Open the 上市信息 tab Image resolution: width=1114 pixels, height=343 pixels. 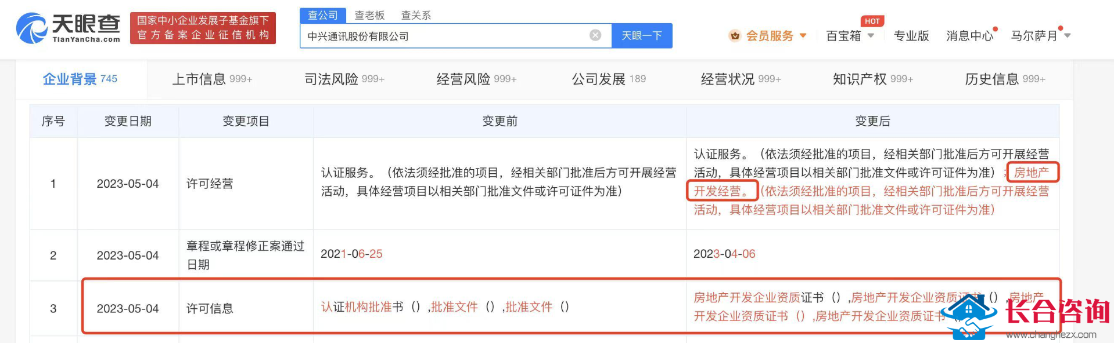(212, 79)
